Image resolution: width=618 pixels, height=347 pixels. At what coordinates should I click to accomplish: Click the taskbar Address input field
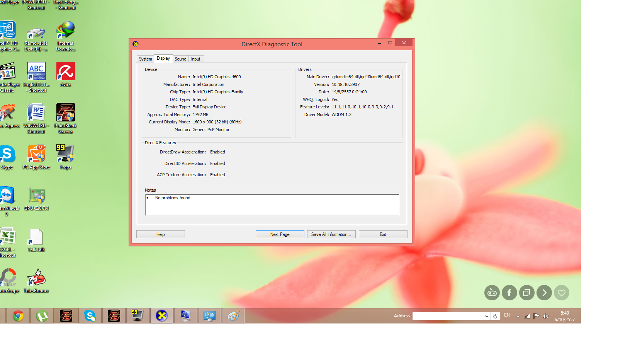pos(448,317)
